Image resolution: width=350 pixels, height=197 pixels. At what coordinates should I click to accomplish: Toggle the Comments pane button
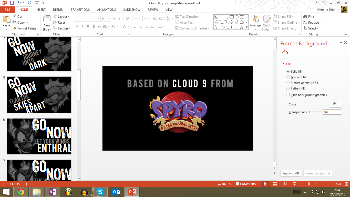coord(246,184)
